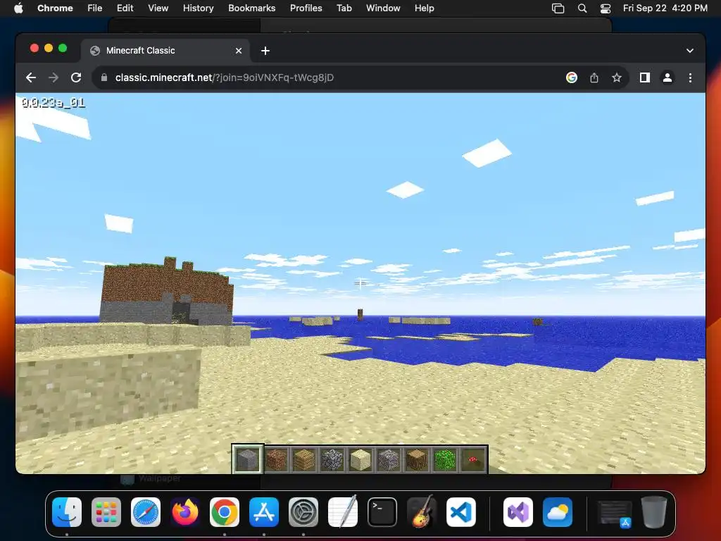Select the sand block hotbar slot
The image size is (721, 541).
(x=360, y=459)
